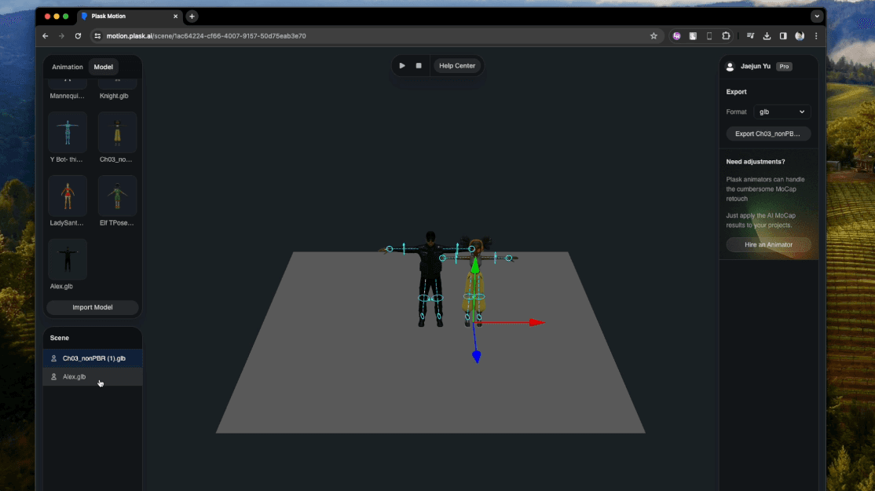
Task: Pick the LadySant model thumbnail
Action: (x=68, y=196)
